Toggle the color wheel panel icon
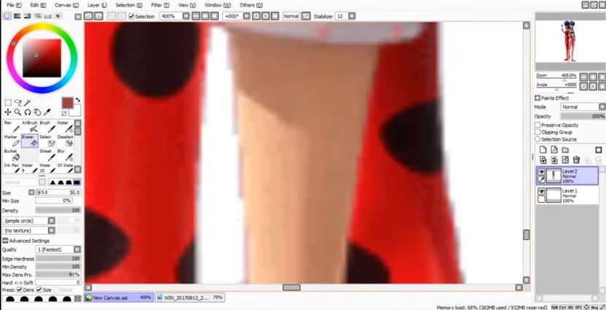Screen dimensions: 606x310 tap(7, 16)
